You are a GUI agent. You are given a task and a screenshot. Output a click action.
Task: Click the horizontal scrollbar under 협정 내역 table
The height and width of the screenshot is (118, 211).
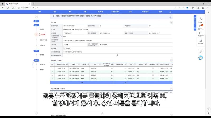click(x=101, y=85)
